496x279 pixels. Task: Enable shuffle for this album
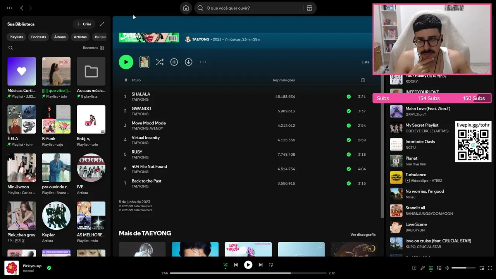click(160, 62)
